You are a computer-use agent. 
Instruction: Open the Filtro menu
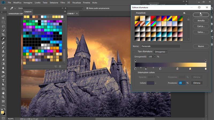point(63,3)
